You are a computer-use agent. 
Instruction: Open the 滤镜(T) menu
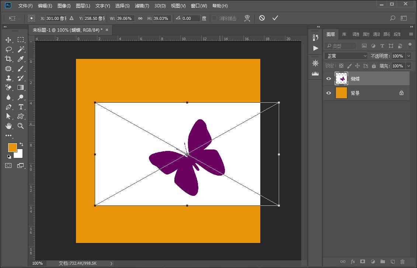pyautogui.click(x=142, y=6)
